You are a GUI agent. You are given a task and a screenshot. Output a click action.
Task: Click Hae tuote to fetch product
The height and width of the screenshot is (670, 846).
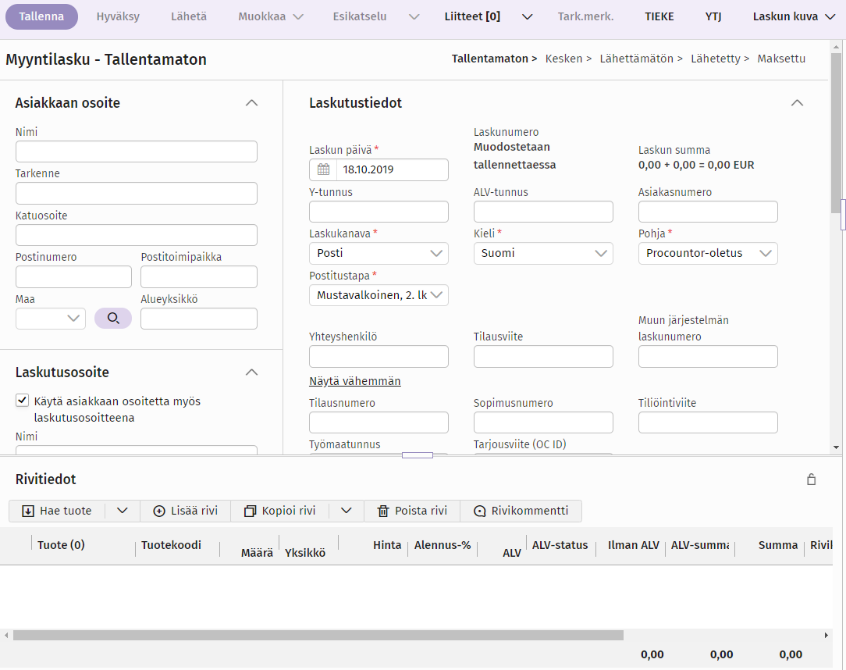click(x=57, y=511)
